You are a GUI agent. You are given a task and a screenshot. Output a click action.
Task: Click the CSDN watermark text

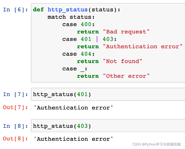tap(156, 144)
